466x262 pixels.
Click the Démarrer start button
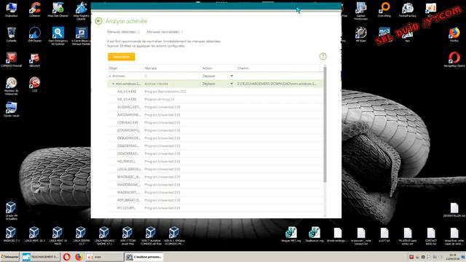9,257
